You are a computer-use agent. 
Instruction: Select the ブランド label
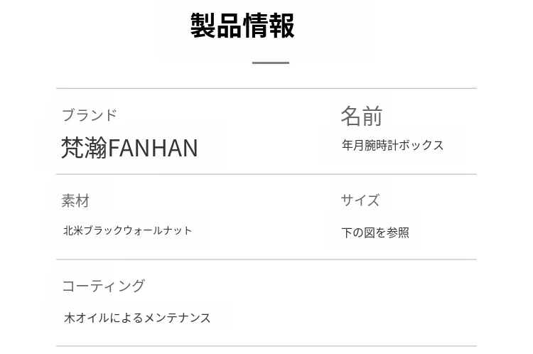89,115
